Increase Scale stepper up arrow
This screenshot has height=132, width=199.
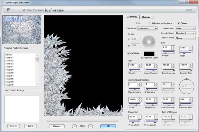[x=140, y=98]
